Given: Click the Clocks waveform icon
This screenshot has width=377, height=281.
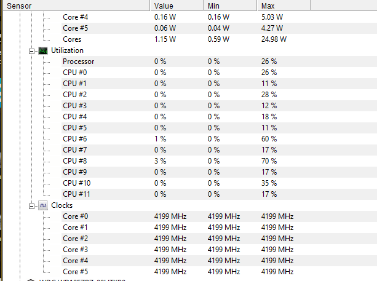Looking at the screenshot, I should 43,205.
